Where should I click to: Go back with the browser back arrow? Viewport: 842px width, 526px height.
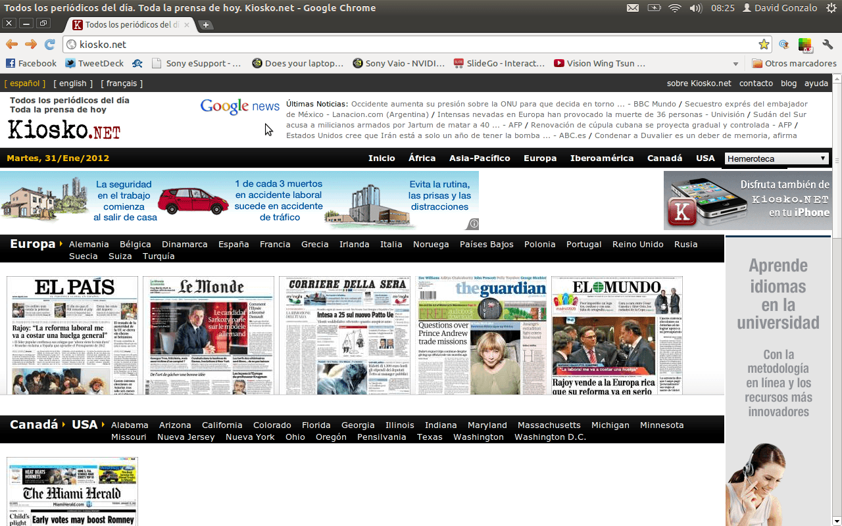pyautogui.click(x=12, y=44)
